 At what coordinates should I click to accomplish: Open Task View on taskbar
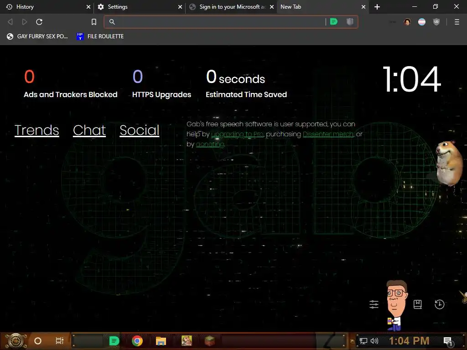(x=60, y=341)
